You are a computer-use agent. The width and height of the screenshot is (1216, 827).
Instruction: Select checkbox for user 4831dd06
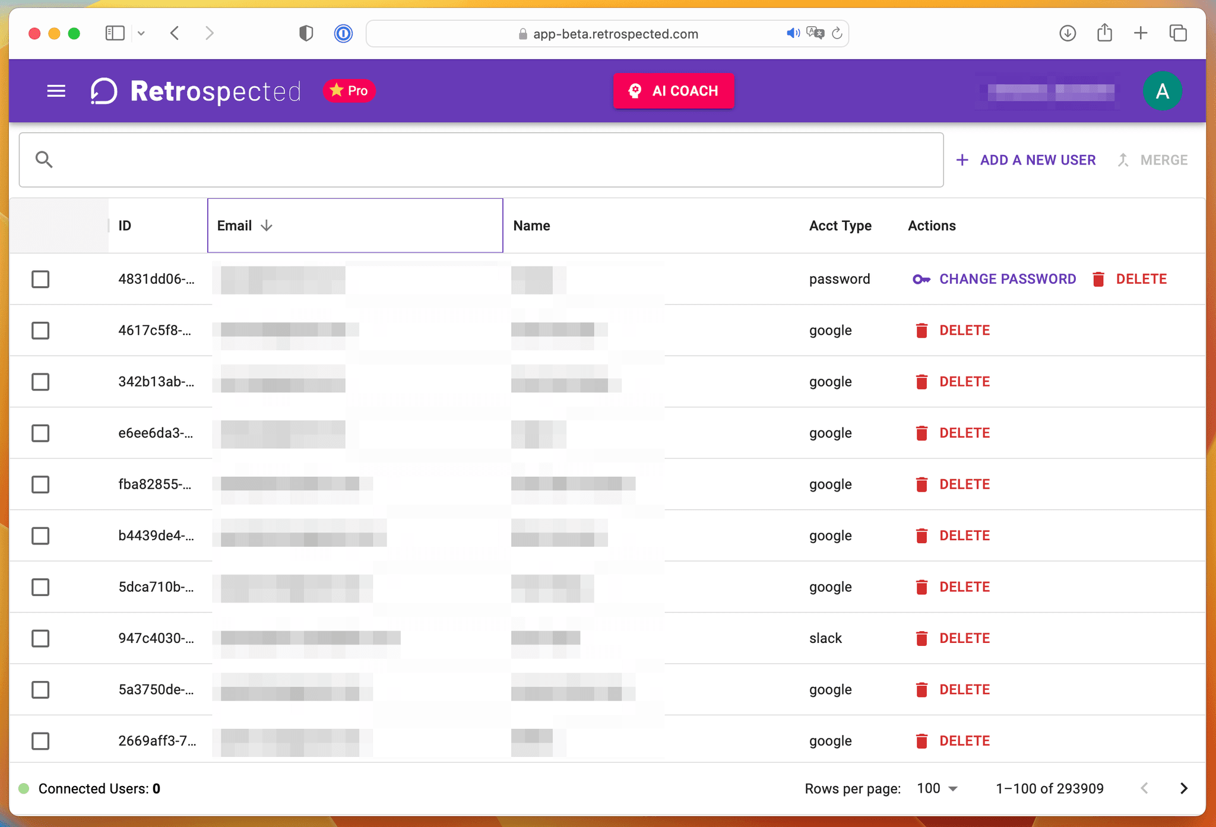[40, 279]
